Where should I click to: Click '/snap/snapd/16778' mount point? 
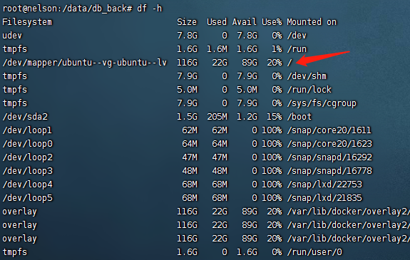(329, 171)
